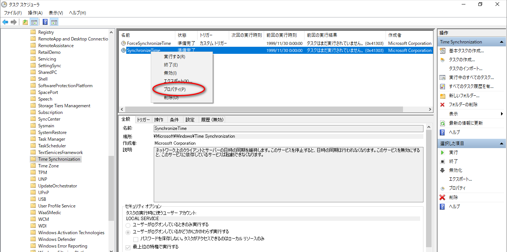Toggle 最上位の特権で実行する checkbox
Screen dimensions: 507x252
pos(128,247)
